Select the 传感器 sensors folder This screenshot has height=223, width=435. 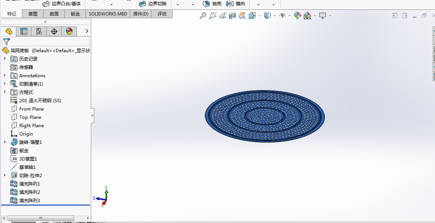22,67
